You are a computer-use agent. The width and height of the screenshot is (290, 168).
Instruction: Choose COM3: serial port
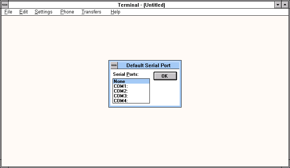point(131,96)
